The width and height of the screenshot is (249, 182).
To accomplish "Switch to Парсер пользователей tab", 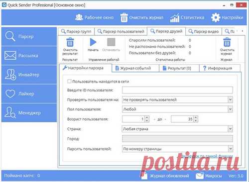I will pyautogui.click(x=121, y=31).
